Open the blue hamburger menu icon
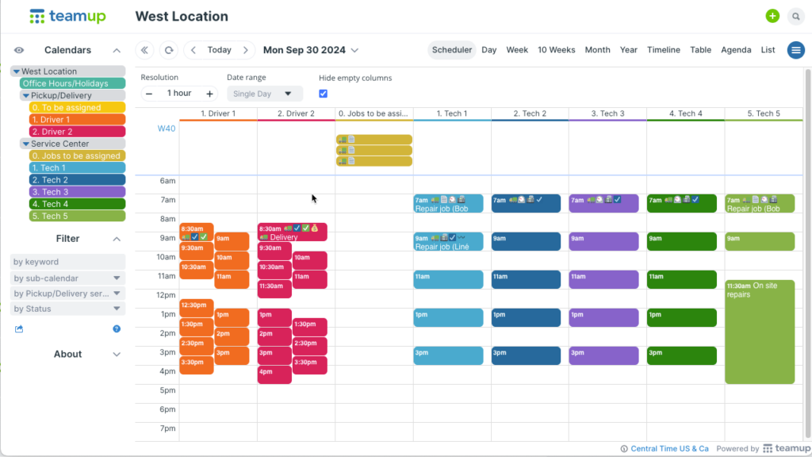This screenshot has width=812, height=457. point(795,49)
